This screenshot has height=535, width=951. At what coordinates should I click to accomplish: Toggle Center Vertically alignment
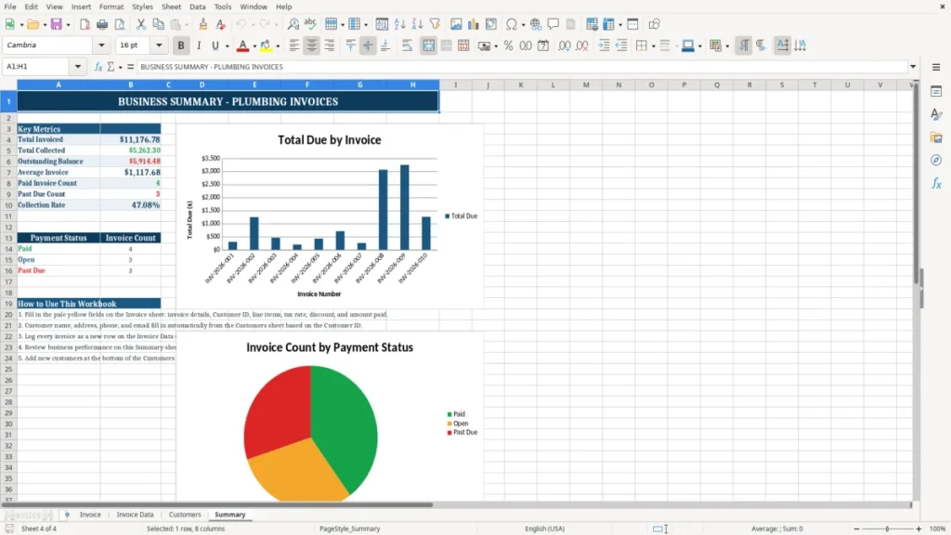[x=368, y=46]
